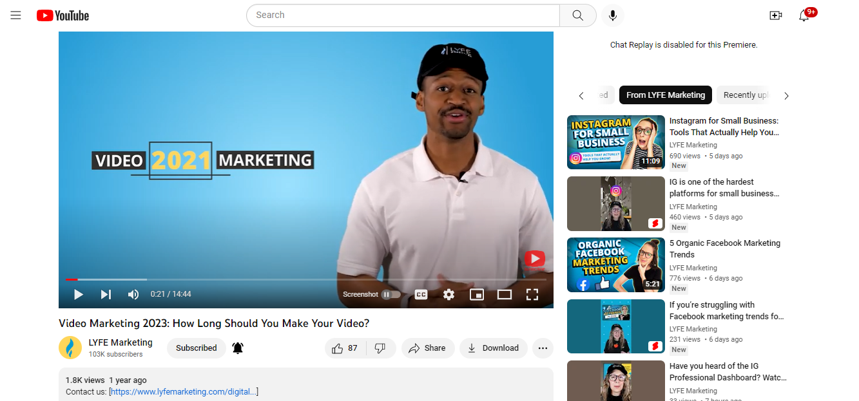Click the 1.8K views 1 year ago text
Image resolution: width=859 pixels, height=401 pixels.
[106, 380]
